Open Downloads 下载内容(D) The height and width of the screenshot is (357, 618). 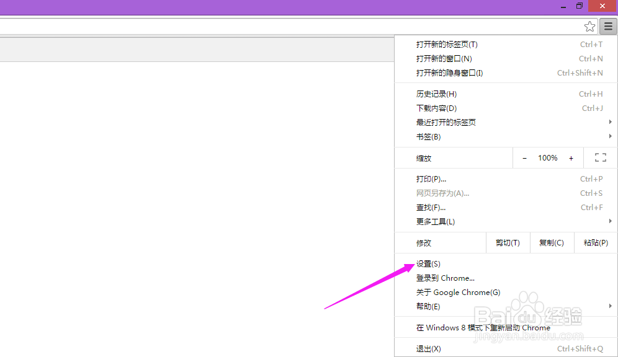point(506,108)
